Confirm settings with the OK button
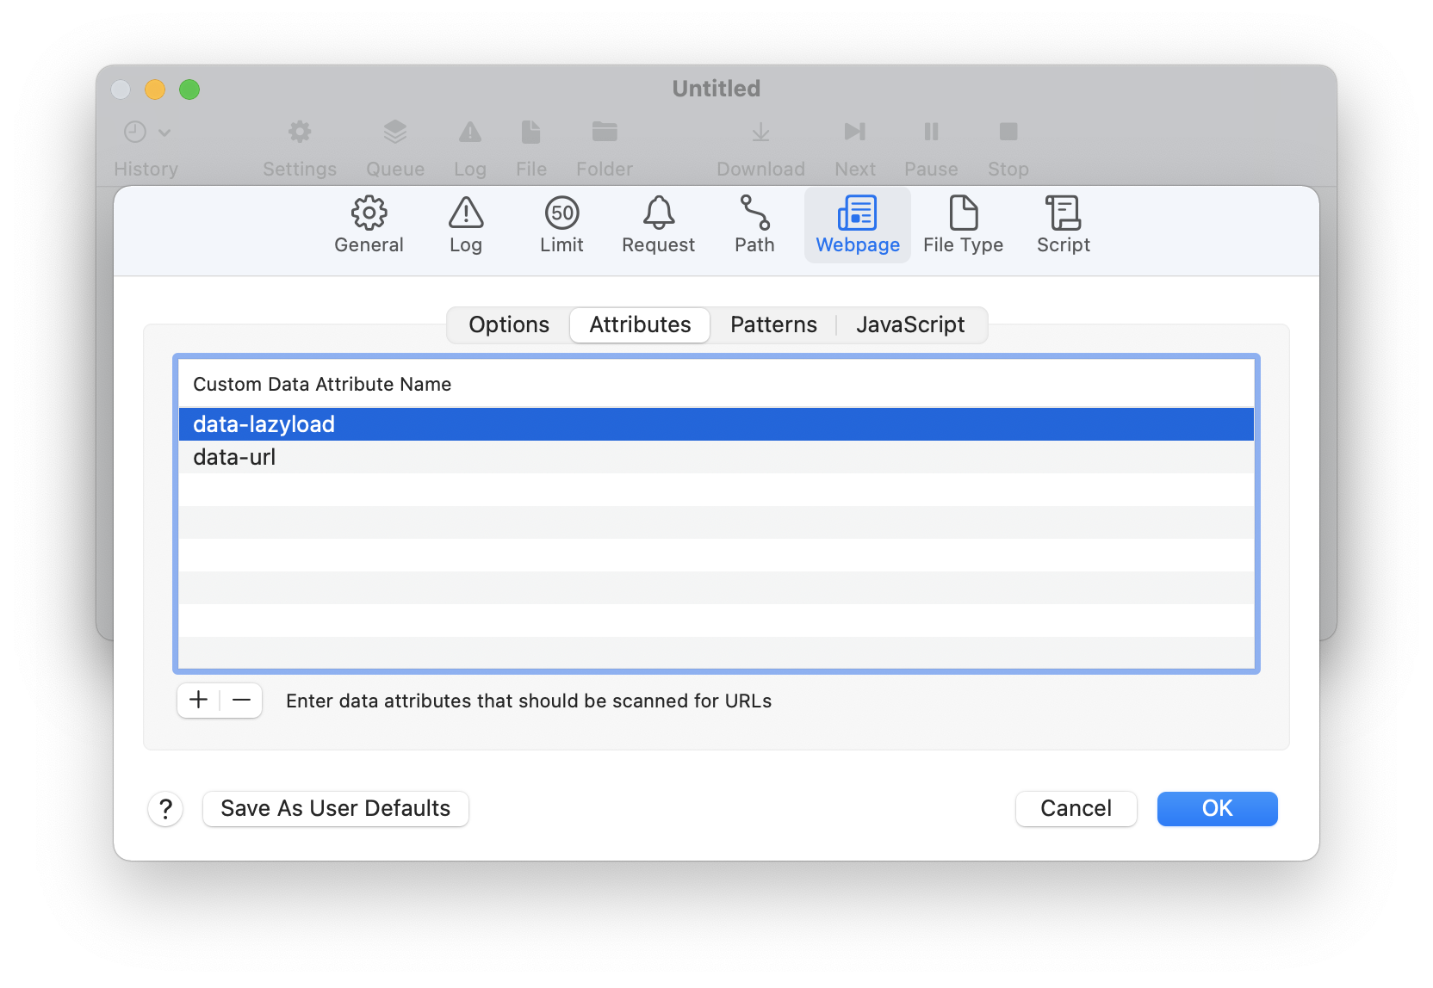Viewport: 1433px width, 988px height. pos(1217,808)
